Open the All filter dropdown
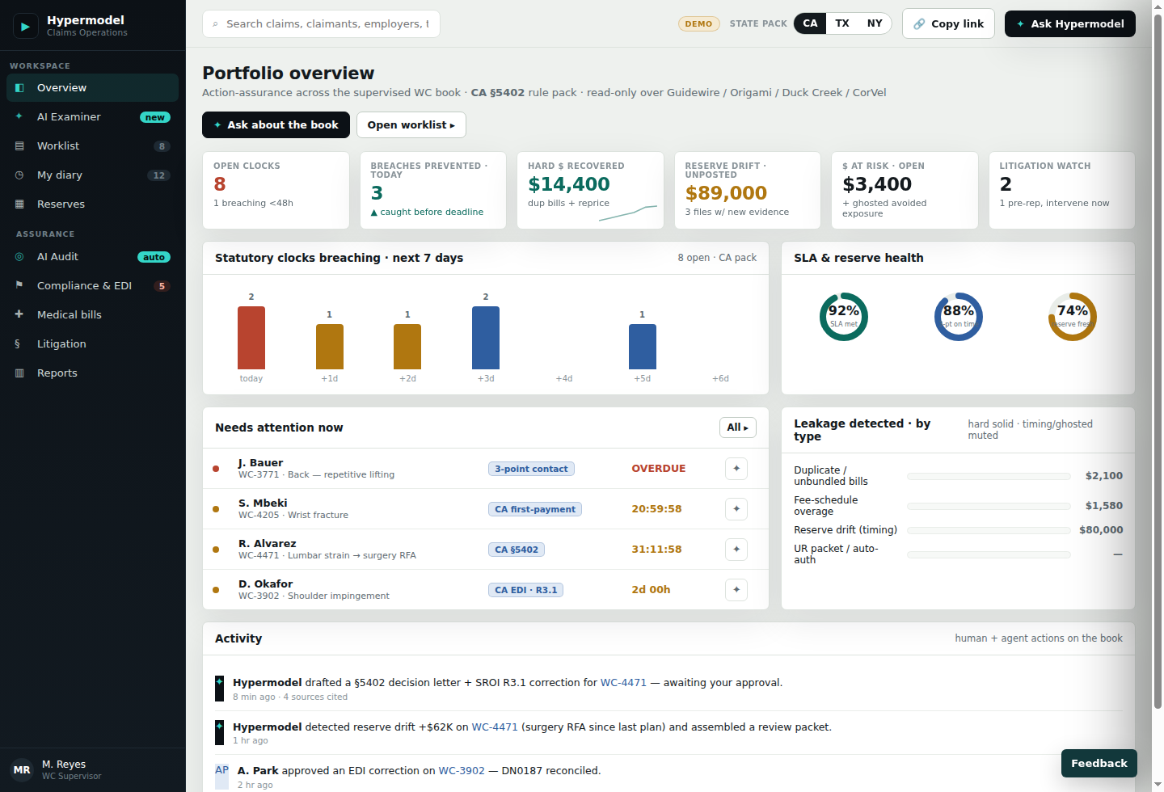Screen dimensions: 1164x792 coord(738,428)
